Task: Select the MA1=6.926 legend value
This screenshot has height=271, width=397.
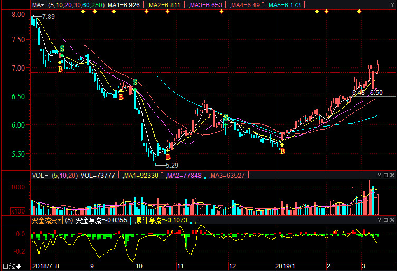Action: click(124, 5)
